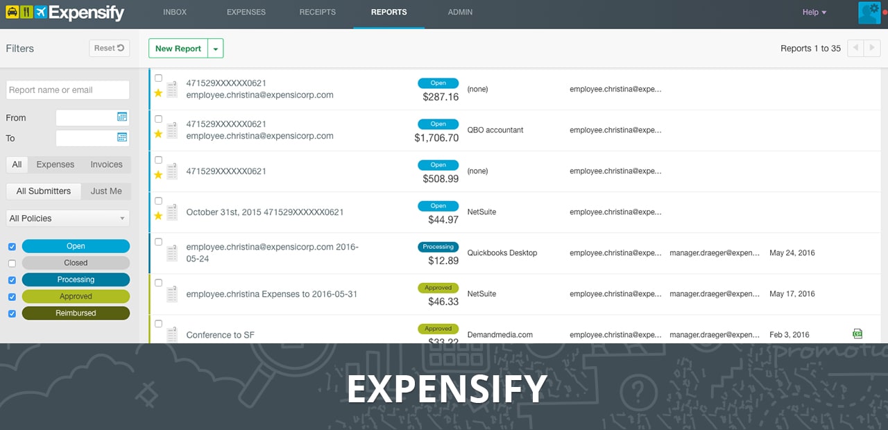Click the Quickbooks Desktop policy text

(x=502, y=253)
